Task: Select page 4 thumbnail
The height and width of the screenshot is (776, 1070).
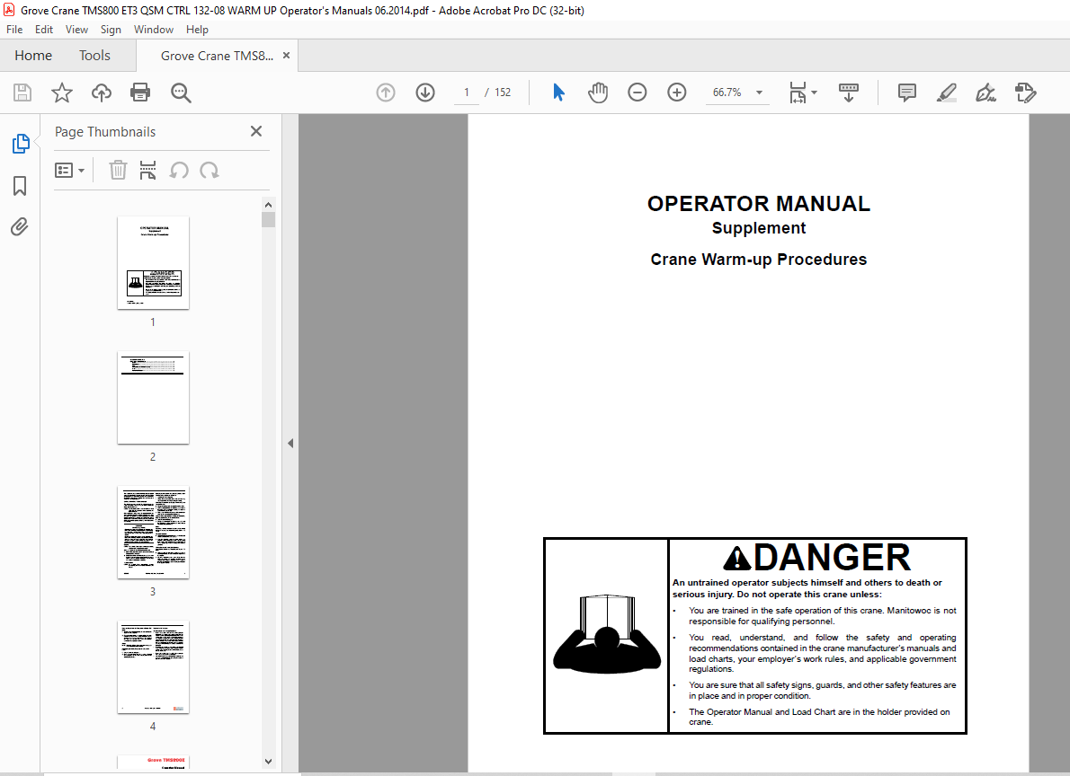Action: [x=153, y=667]
